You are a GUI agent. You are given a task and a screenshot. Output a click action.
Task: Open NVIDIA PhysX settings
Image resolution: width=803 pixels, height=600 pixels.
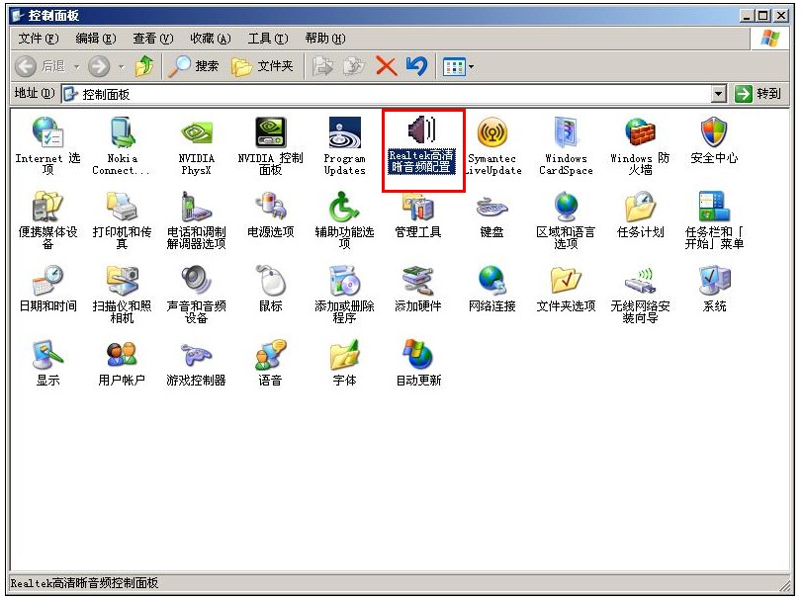tap(196, 146)
